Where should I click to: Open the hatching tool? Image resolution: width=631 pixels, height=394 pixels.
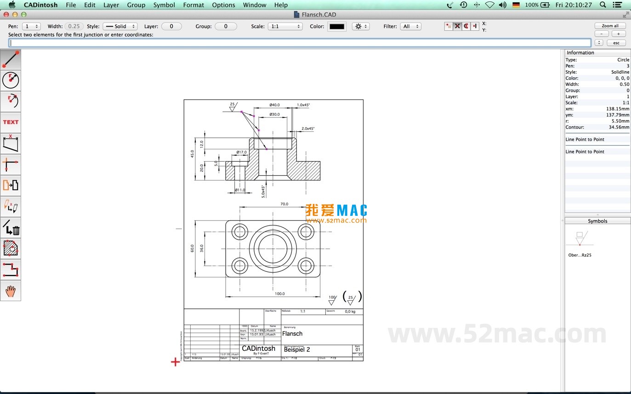pyautogui.click(x=10, y=248)
